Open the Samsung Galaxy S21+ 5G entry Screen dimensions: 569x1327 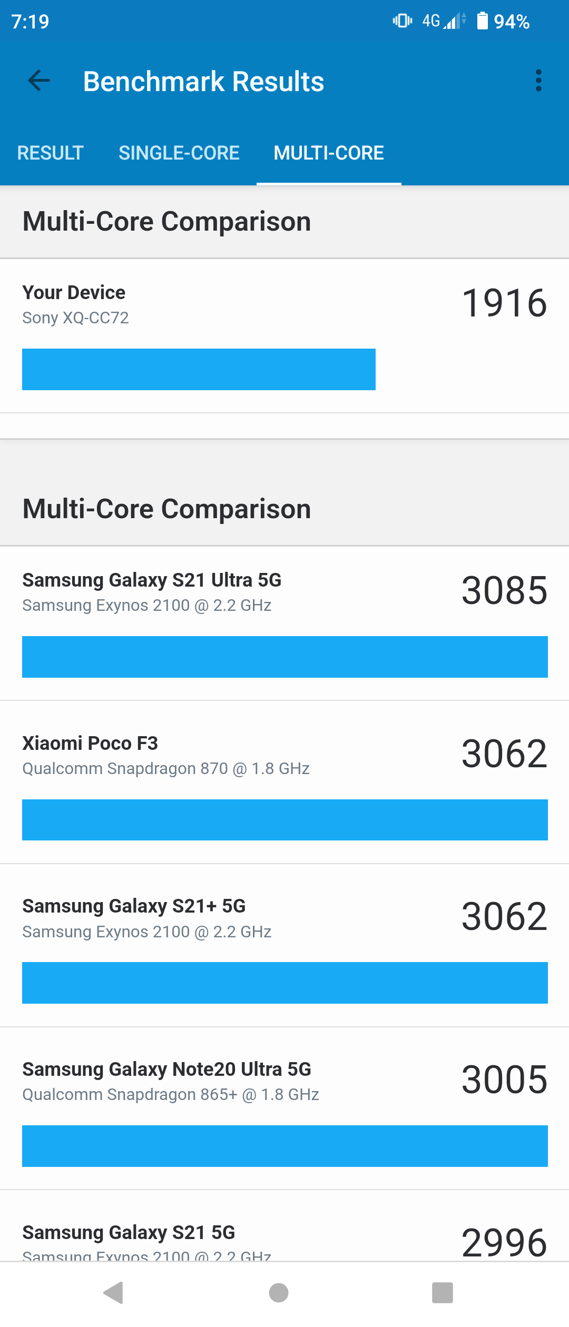[284, 949]
